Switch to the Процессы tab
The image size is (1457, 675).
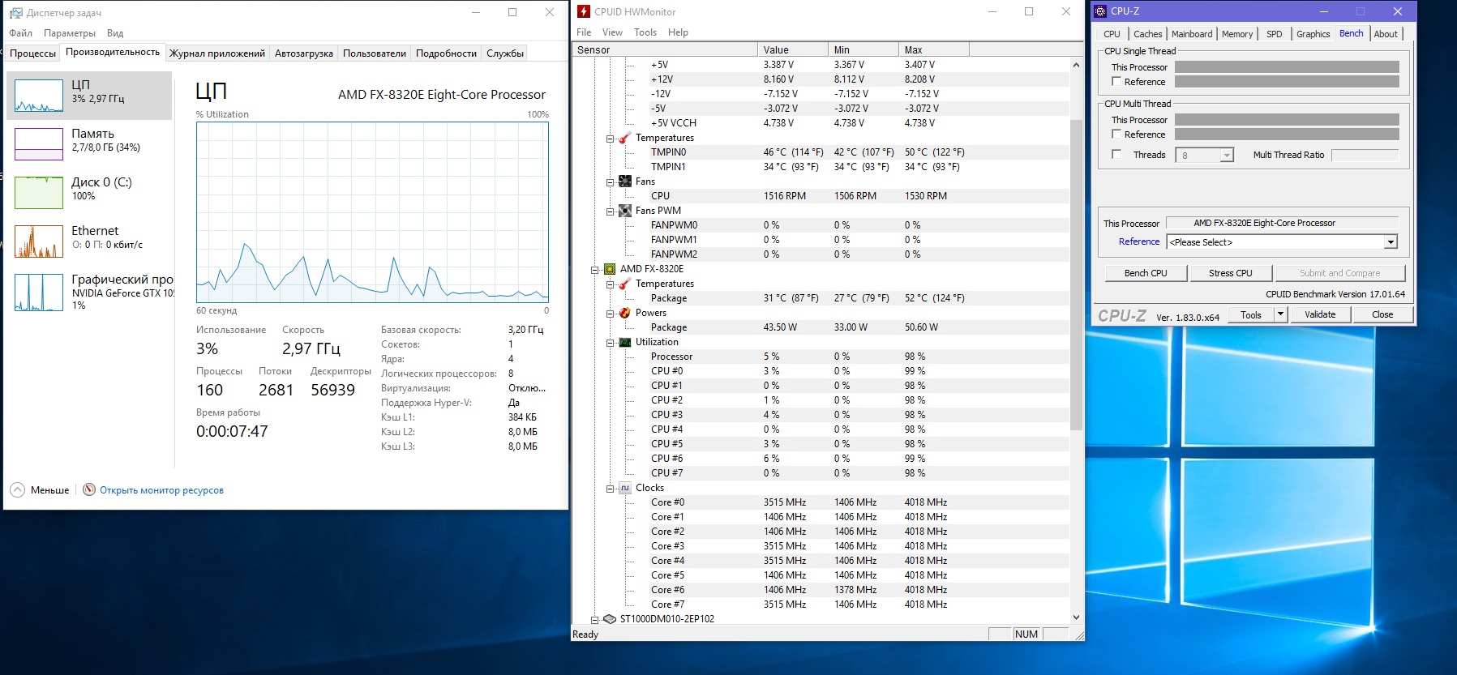click(x=32, y=53)
